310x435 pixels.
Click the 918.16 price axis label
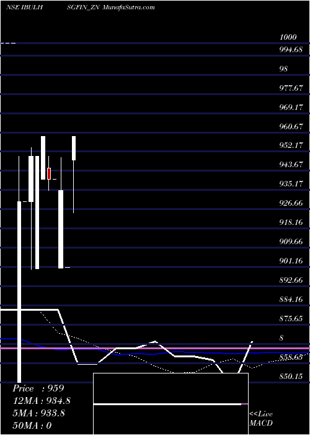(x=291, y=222)
